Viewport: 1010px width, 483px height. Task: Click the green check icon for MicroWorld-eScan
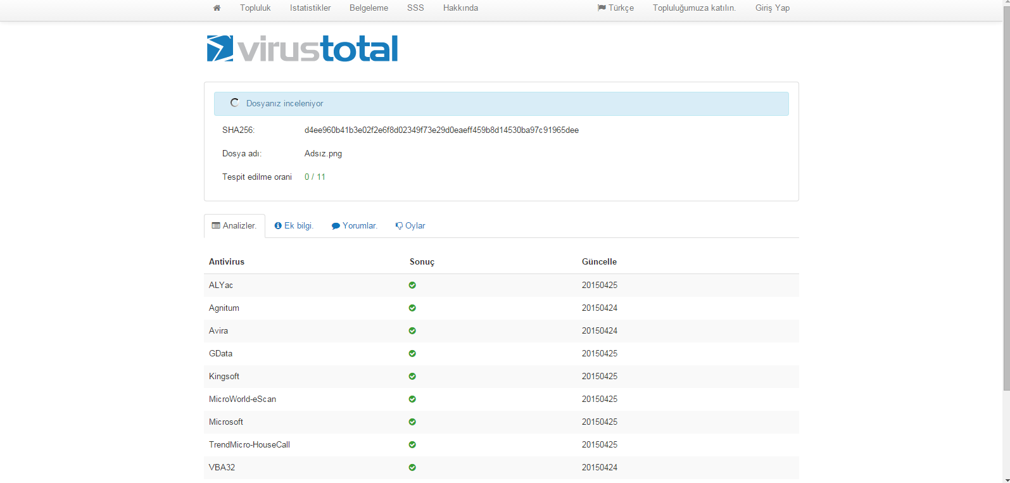pos(412,399)
